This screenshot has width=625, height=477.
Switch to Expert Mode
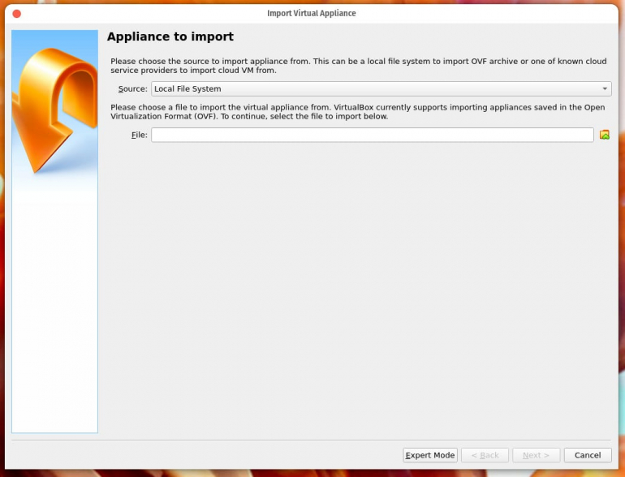430,455
